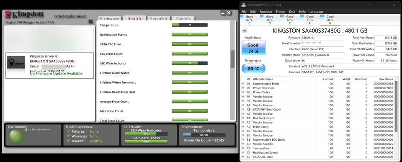Click status dot for Erase Count attribute
Screen dimensions: 402x162
(243, 126)
